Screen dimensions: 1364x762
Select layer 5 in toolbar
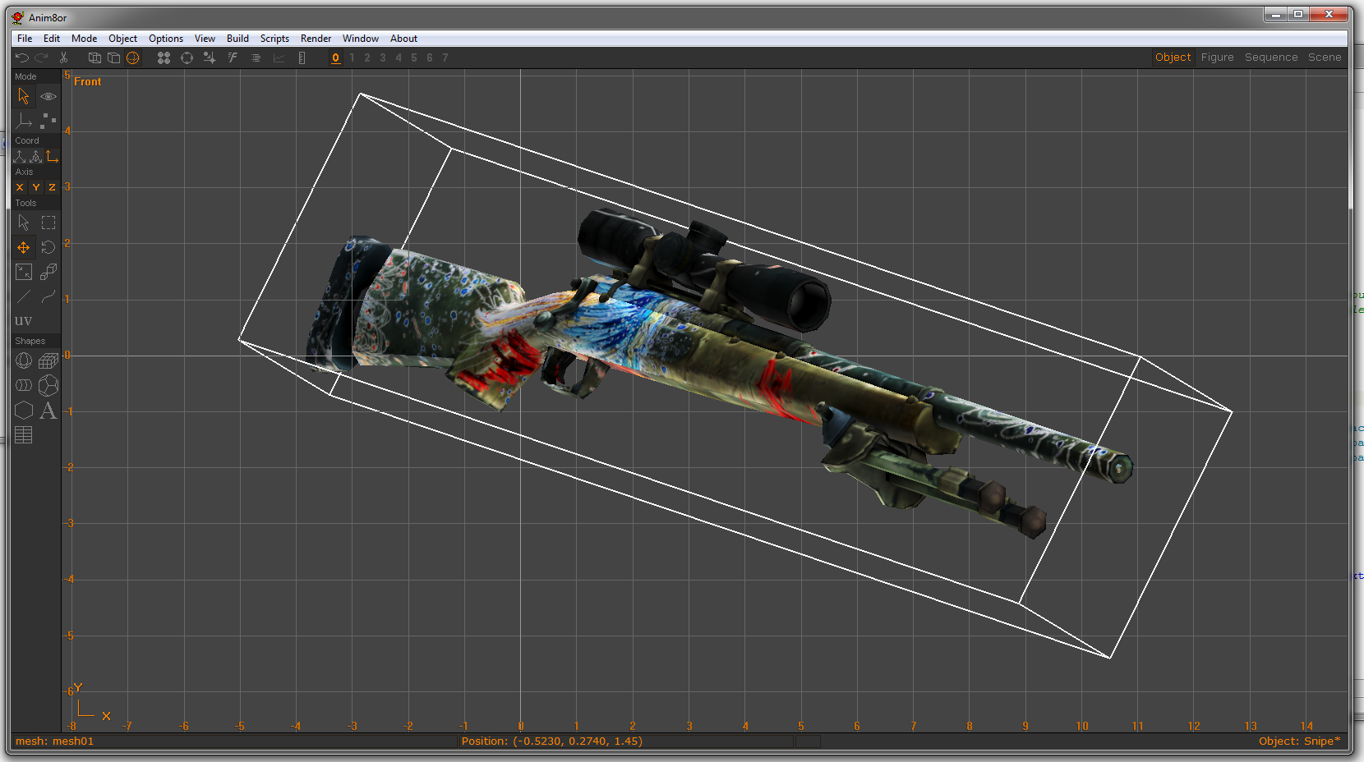point(414,57)
